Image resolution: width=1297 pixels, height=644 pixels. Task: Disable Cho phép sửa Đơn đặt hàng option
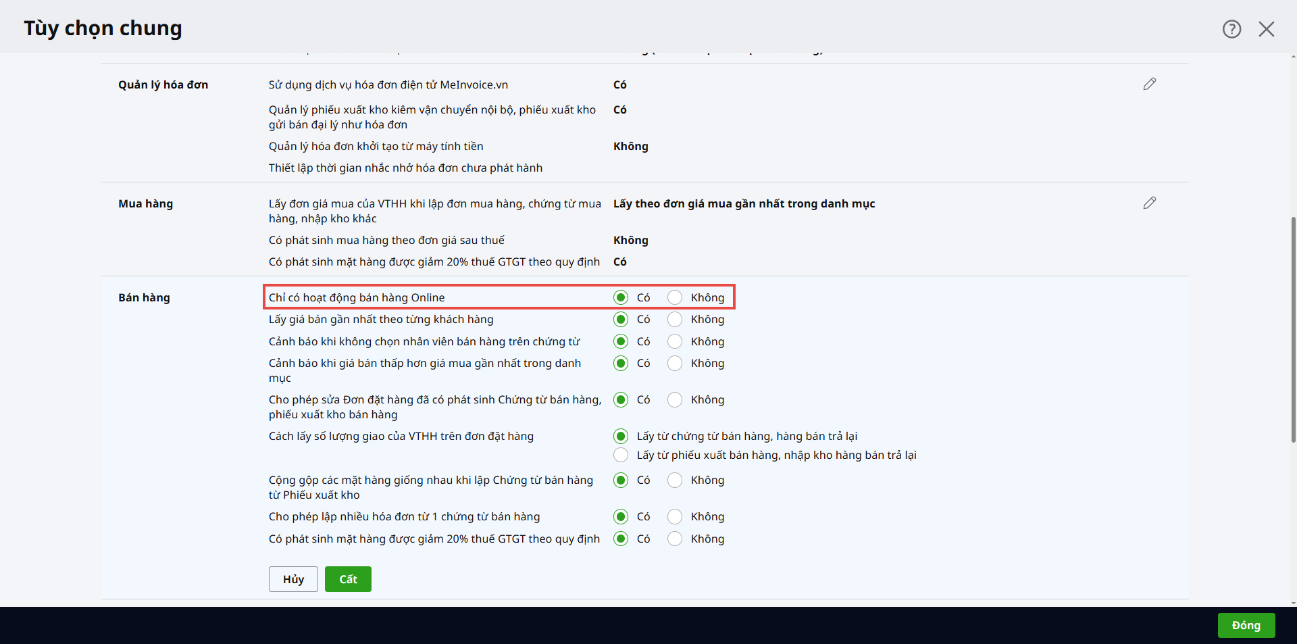pos(675,399)
